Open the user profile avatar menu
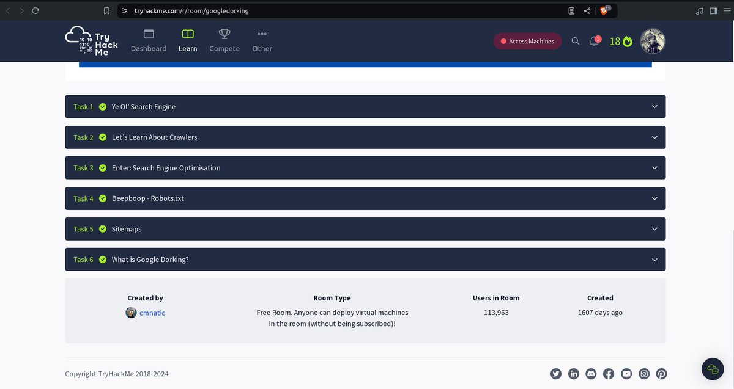The width and height of the screenshot is (734, 389). tap(652, 41)
